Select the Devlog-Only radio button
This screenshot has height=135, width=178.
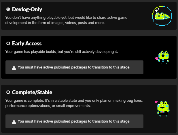(x=8, y=10)
